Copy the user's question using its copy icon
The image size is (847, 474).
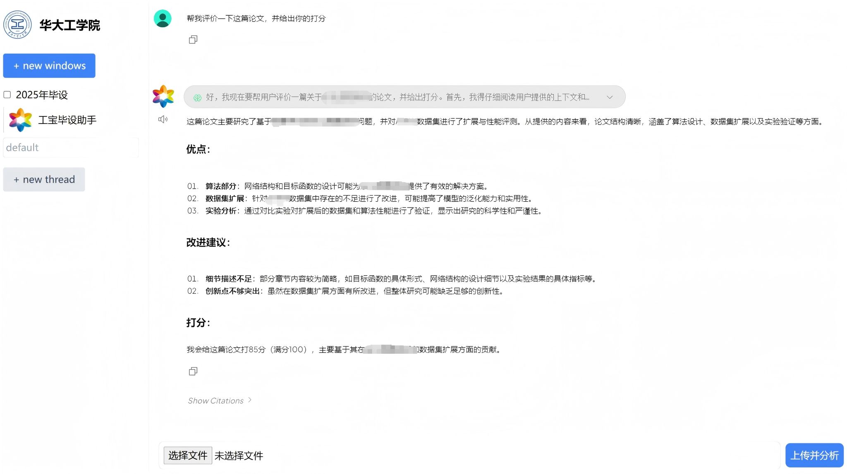tap(193, 39)
